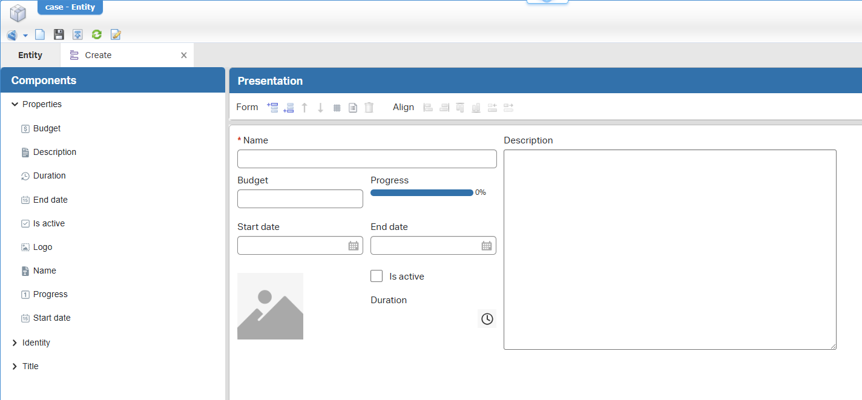Switch to the Entity tab

[30, 55]
